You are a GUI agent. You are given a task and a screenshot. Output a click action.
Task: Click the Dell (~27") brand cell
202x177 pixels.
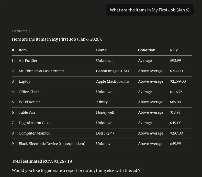click(x=105, y=133)
